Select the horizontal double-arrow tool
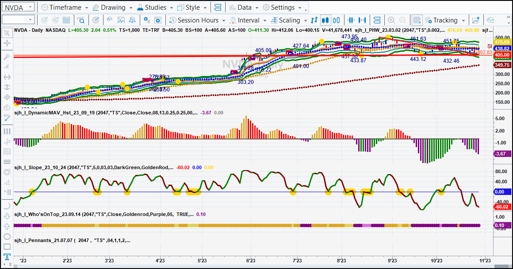513x269 pixels. pyautogui.click(x=7, y=77)
